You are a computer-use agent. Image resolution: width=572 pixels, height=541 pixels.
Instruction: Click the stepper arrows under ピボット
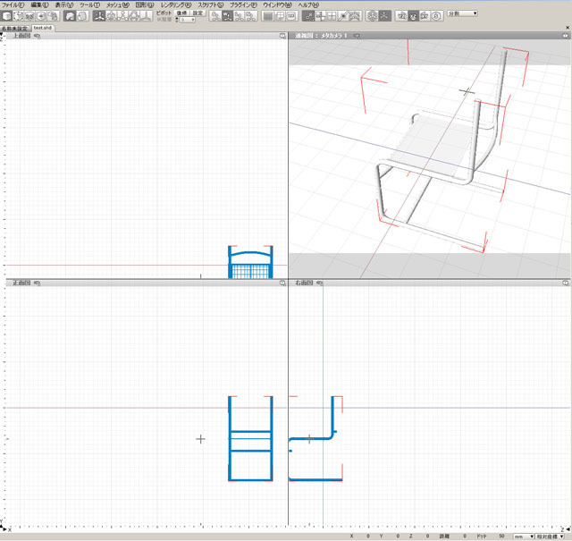177,20
